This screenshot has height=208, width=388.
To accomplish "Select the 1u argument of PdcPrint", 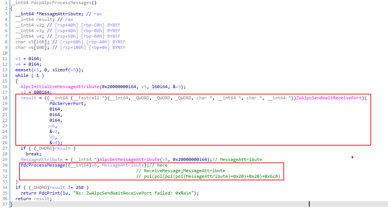I will (x=65, y=193).
